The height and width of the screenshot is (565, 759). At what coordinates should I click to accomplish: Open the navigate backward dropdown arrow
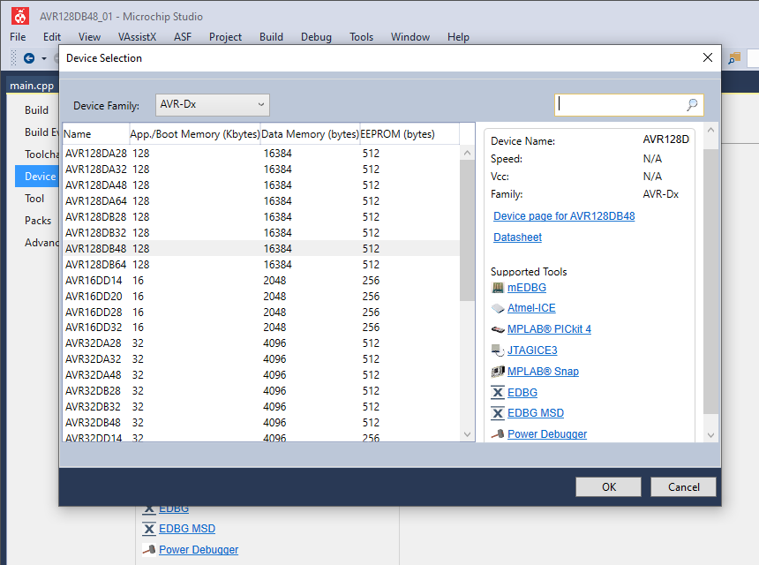tap(44, 58)
